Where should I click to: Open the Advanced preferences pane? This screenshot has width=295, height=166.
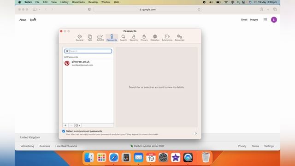pyautogui.click(x=179, y=38)
